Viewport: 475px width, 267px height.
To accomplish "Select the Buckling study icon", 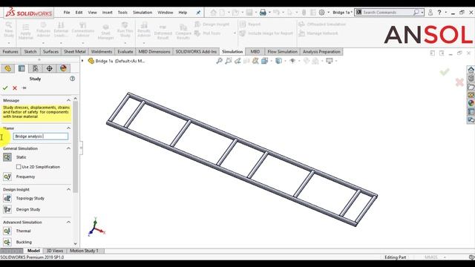I will click(7, 243).
